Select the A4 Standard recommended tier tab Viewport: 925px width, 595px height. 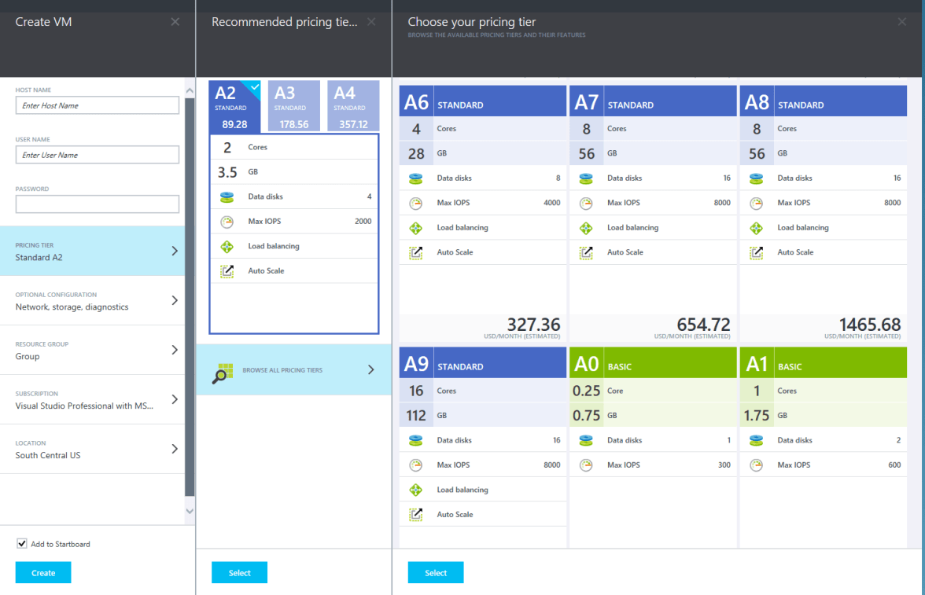pyautogui.click(x=353, y=105)
